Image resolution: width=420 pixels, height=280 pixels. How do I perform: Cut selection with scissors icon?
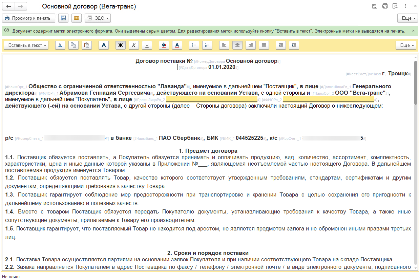[60, 45]
